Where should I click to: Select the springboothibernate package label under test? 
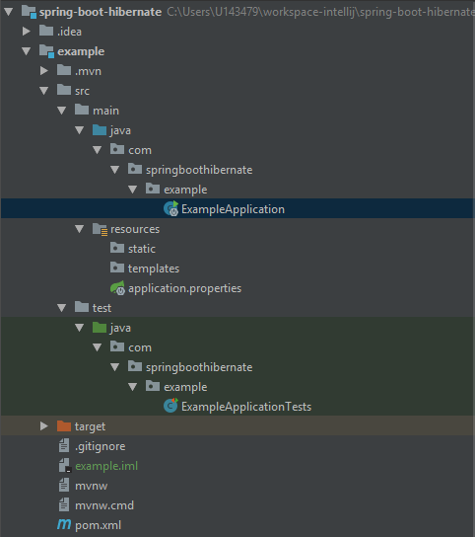(x=199, y=367)
